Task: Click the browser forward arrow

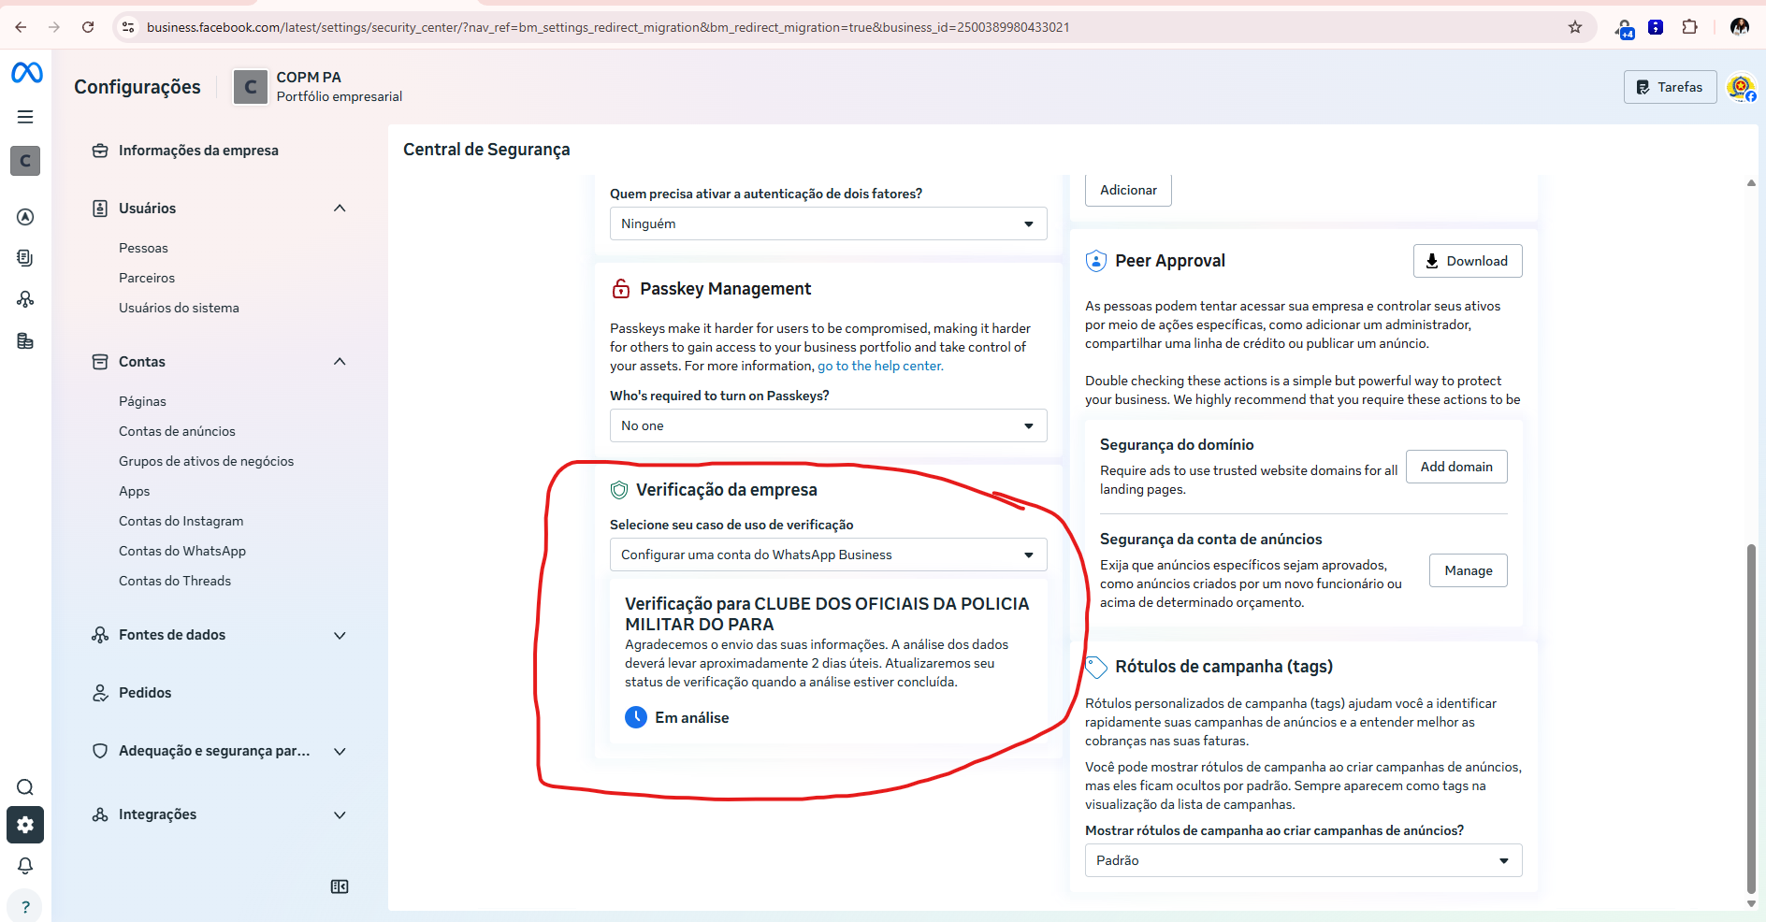Action: (54, 27)
